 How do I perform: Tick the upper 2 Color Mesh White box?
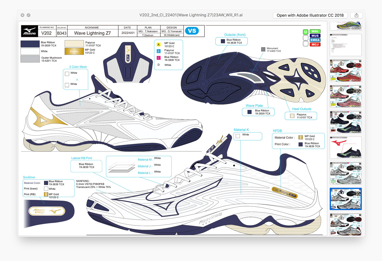click(x=67, y=74)
